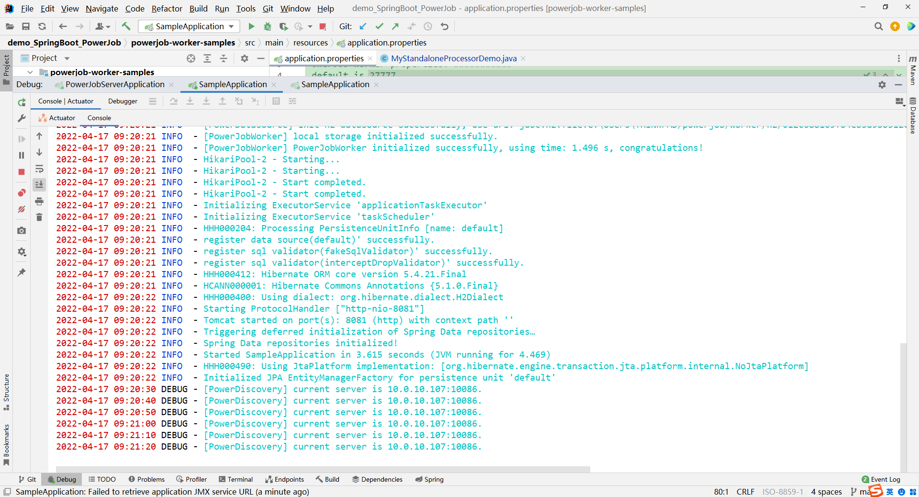This screenshot has height=497, width=919.
Task: Stop the running application in main toolbar
Action: tap(323, 26)
